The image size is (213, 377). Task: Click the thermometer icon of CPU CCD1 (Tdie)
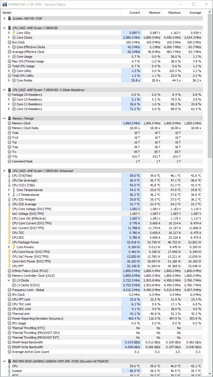pos(10,185)
